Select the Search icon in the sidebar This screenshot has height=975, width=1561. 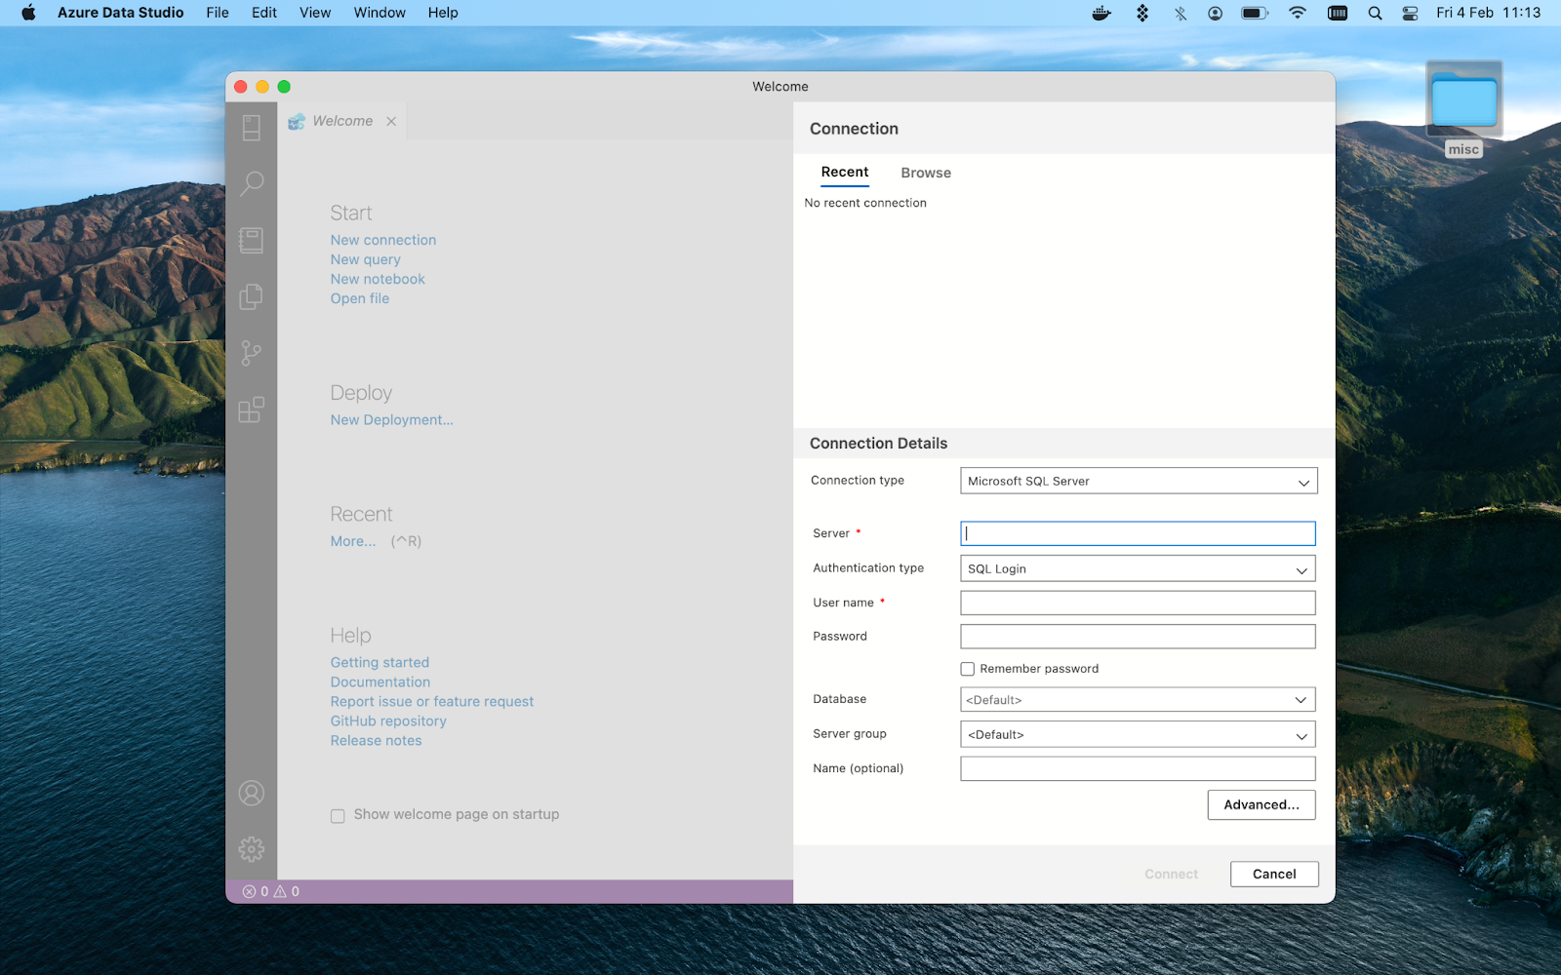(252, 183)
